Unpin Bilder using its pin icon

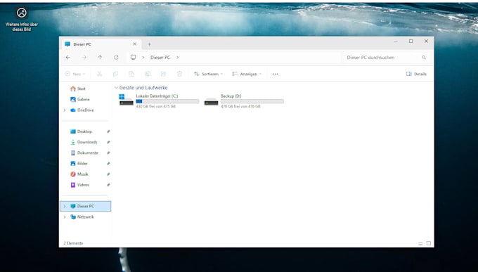click(x=108, y=164)
